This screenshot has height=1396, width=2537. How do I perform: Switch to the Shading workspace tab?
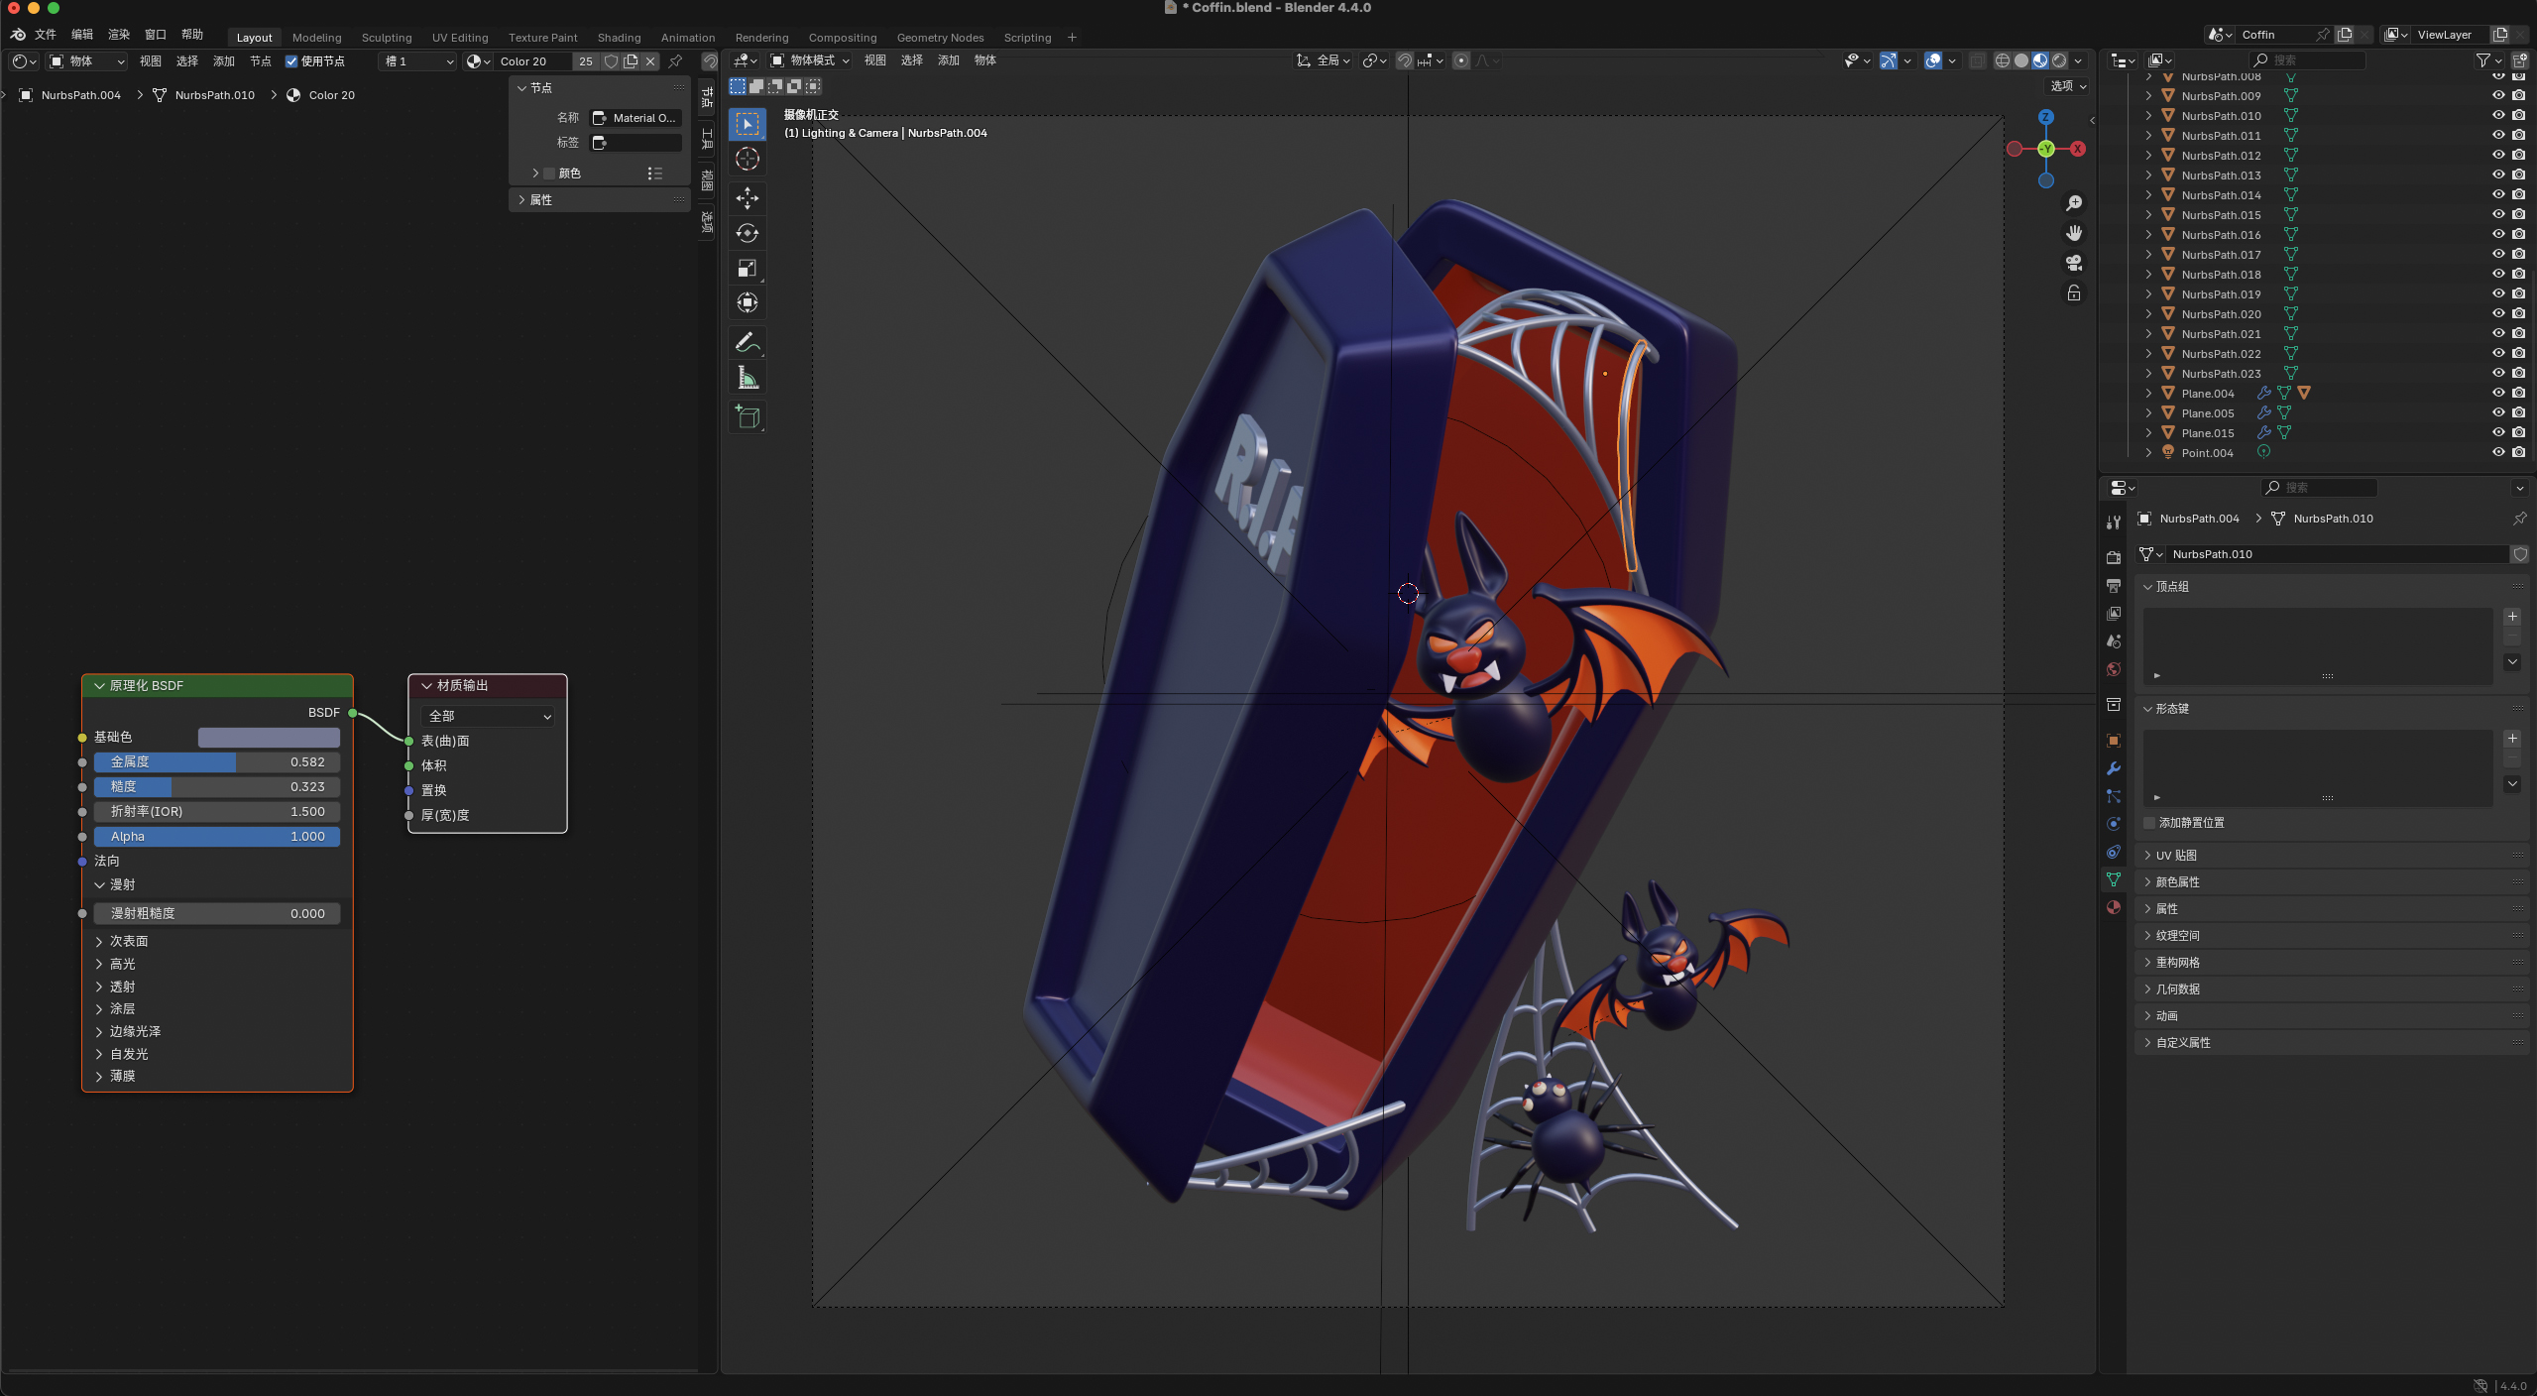(619, 38)
